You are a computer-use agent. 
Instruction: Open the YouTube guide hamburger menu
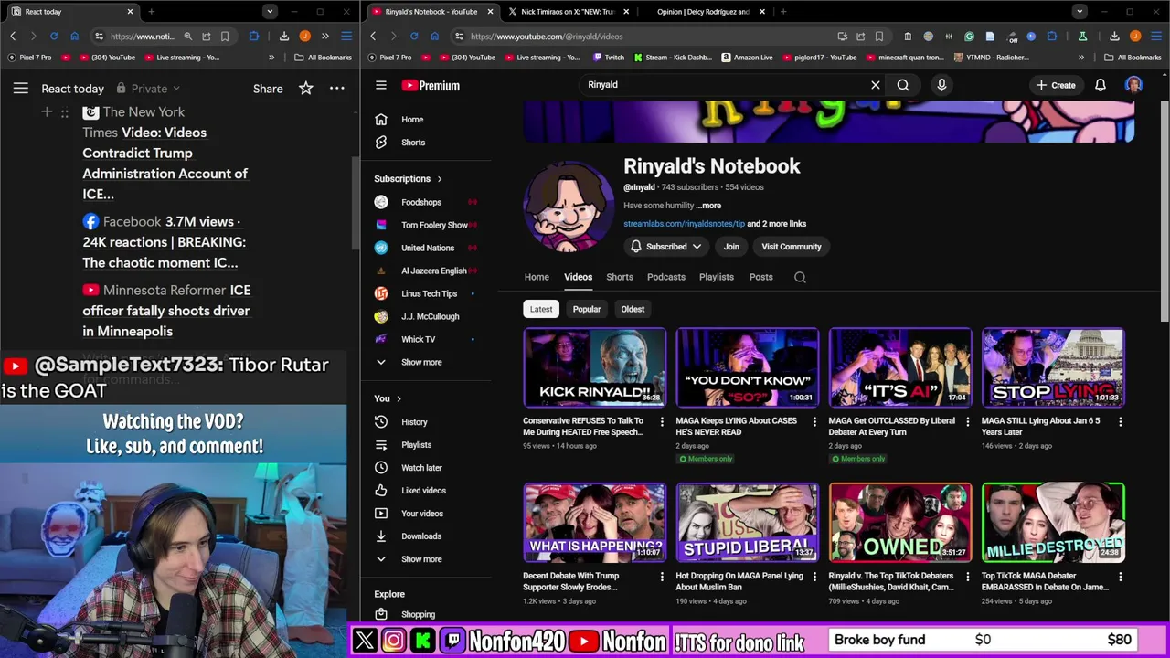tap(381, 85)
